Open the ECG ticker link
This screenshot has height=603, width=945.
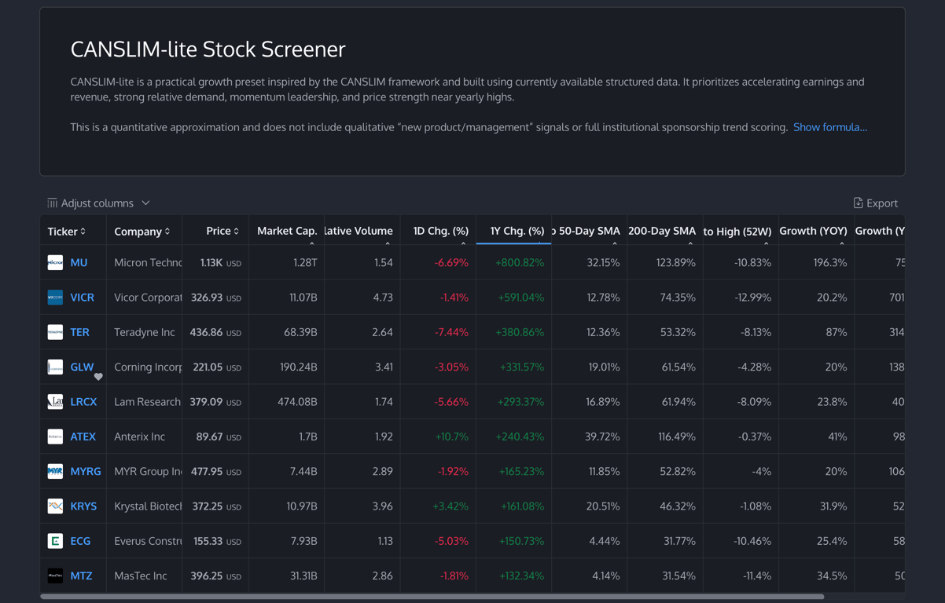click(80, 541)
